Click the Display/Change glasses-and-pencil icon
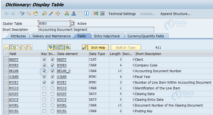Viewport: 213px width, 115px height. 22,14
